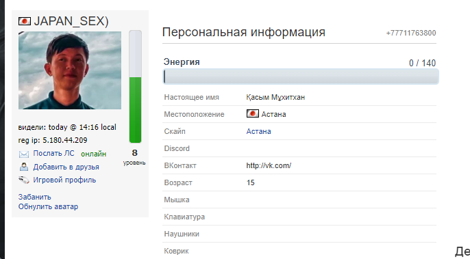This screenshot has height=259, width=470.
Task: Click the Discord field label
Action: [x=177, y=148]
